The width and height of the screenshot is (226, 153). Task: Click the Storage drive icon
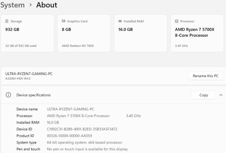(x=7, y=21)
